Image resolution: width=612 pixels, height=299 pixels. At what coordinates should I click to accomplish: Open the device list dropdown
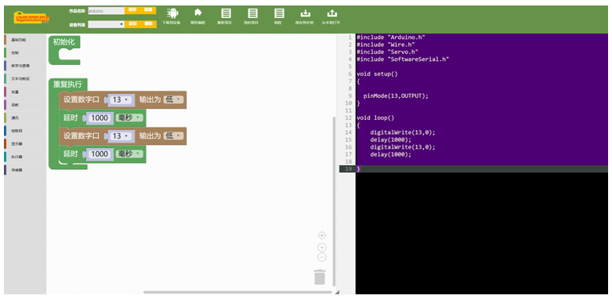coord(106,24)
